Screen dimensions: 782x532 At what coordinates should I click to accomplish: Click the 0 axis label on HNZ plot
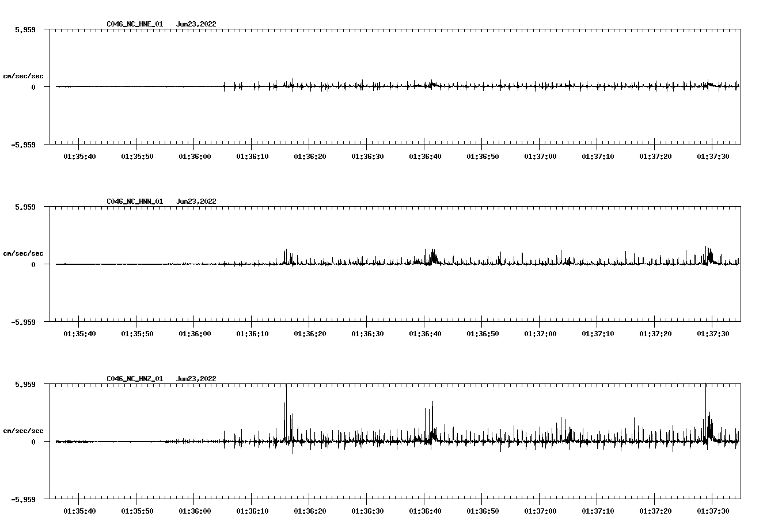[x=33, y=442]
